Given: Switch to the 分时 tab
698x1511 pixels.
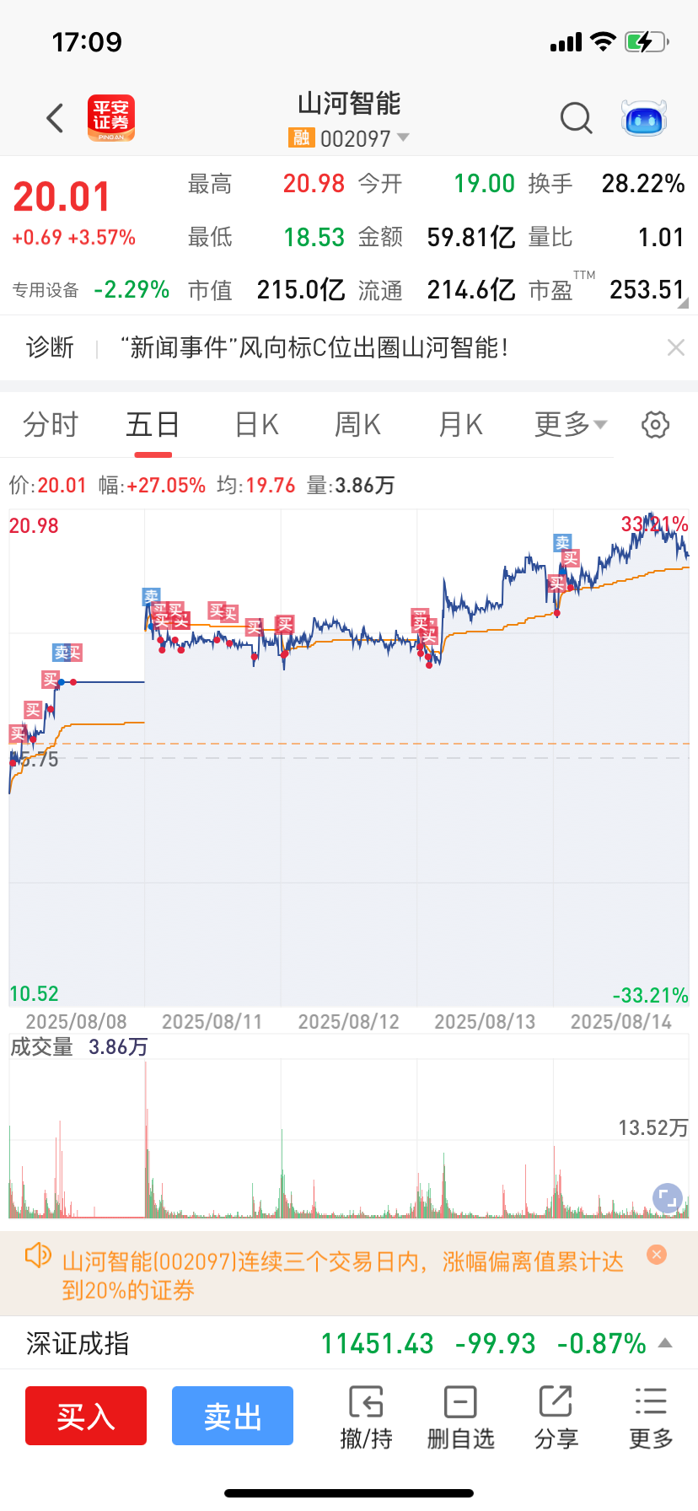Looking at the screenshot, I should pyautogui.click(x=51, y=424).
